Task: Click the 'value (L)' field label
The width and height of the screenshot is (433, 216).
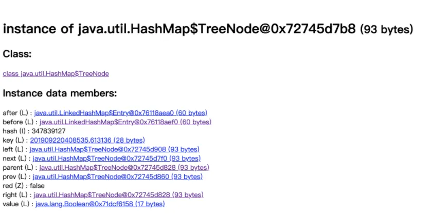Action: pos(17,204)
